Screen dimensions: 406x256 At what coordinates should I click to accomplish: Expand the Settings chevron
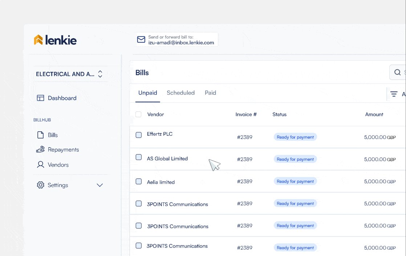(100, 185)
